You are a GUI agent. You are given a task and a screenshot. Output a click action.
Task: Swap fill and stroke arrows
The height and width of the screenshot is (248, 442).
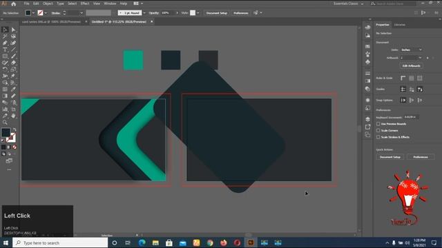15,130
